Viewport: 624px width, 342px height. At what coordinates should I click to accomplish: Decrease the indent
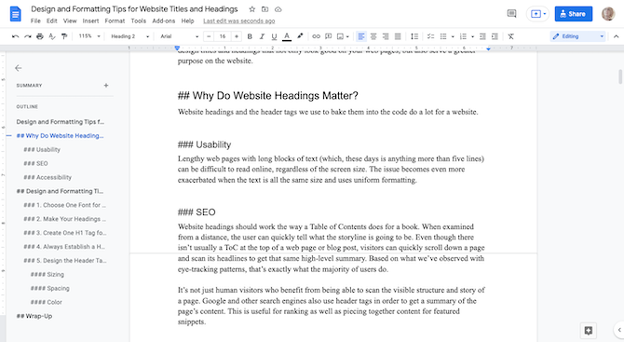[x=482, y=36]
